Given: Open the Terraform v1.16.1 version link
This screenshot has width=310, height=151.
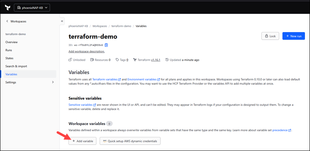Looking at the screenshot, I should pyautogui.click(x=156, y=60).
